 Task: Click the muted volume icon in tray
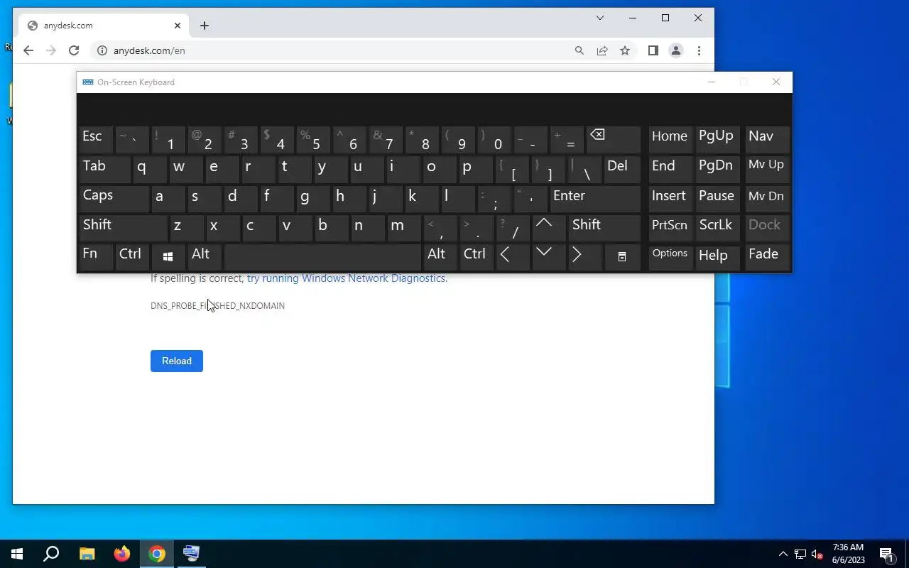tap(817, 554)
